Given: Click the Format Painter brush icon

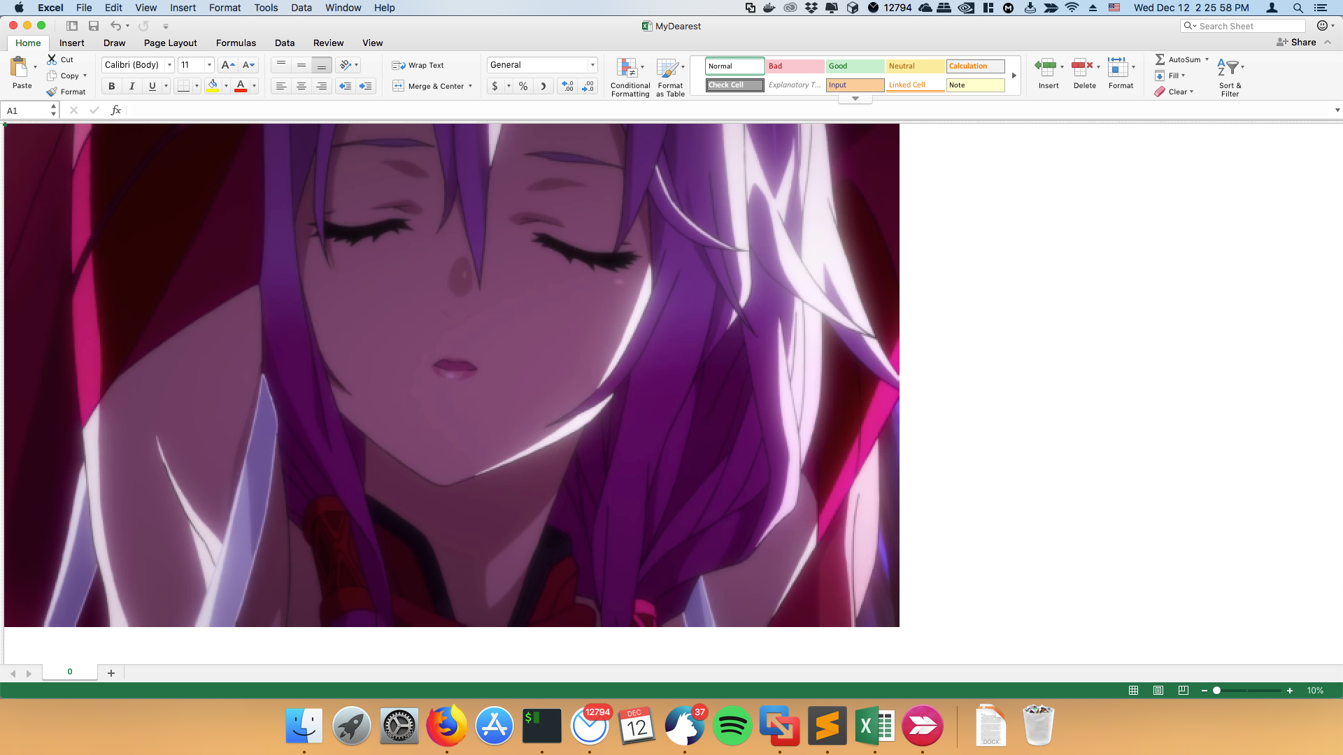Looking at the screenshot, I should coord(52,92).
